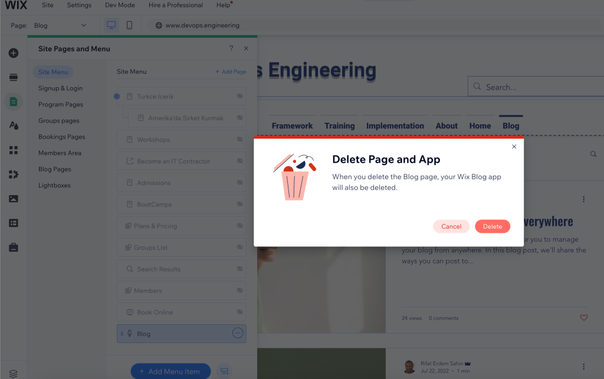Click the Wix logo
The height and width of the screenshot is (379, 604).
coord(16,5)
